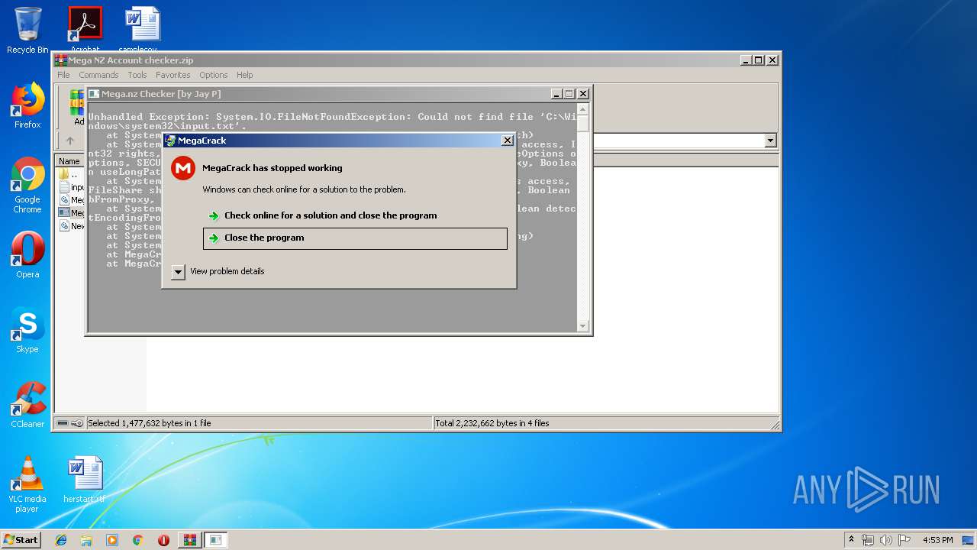Launch Opera from desktop

pyautogui.click(x=27, y=255)
